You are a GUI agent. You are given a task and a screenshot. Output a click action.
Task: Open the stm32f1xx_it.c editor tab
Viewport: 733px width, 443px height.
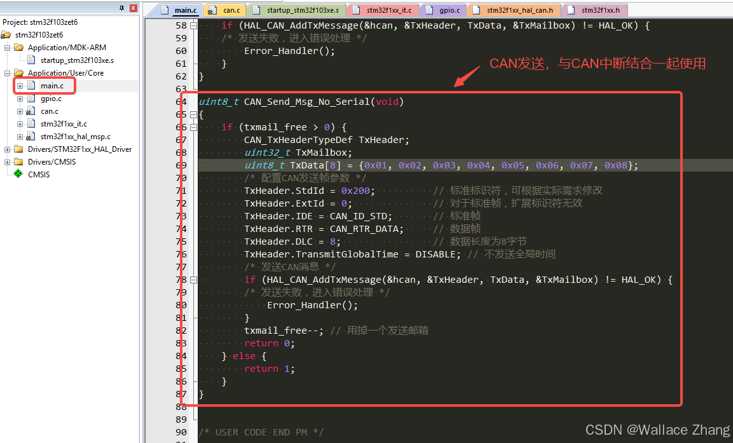coord(383,10)
